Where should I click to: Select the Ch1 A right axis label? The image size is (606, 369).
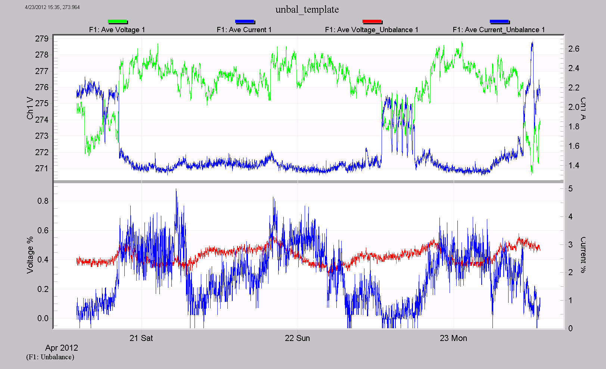pyautogui.click(x=583, y=108)
